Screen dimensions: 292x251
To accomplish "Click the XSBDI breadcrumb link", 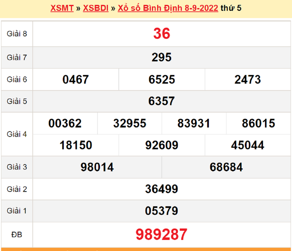I will click(x=95, y=8).
